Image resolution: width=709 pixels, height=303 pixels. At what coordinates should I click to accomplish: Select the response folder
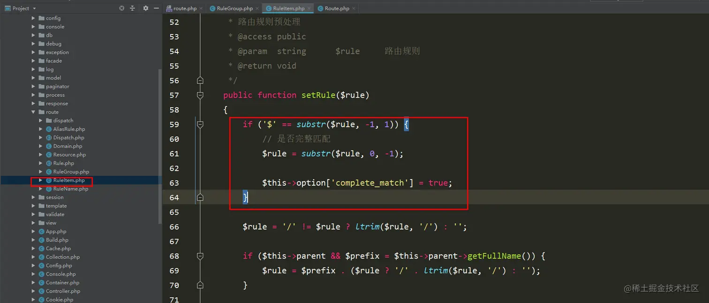click(x=57, y=103)
